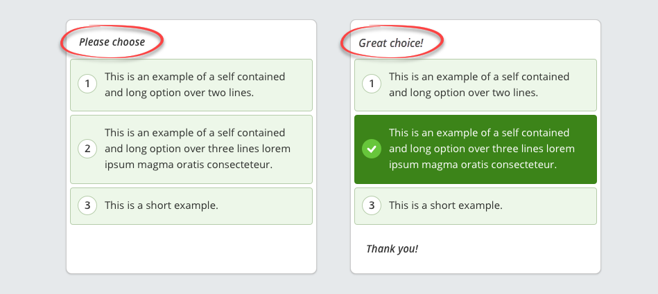The width and height of the screenshot is (658, 294).
Task: Click the number 1 circle in the left panel
Action: pos(87,84)
